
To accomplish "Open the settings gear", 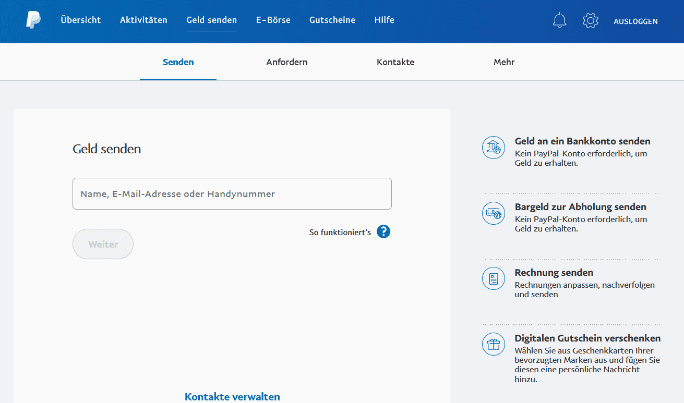I will point(590,21).
